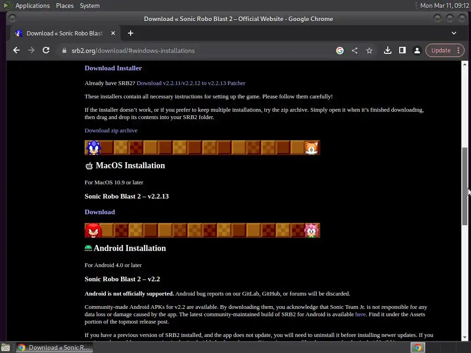Screen dimensions: 471x353
Task: Select the Download Sonic Robo Blast tab
Action: coord(65,33)
